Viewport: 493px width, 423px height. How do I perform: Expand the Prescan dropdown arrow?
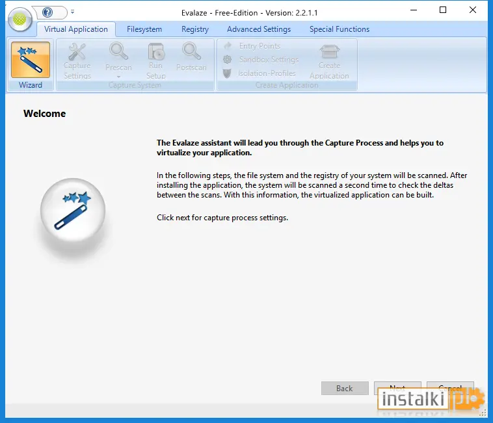[x=118, y=77]
